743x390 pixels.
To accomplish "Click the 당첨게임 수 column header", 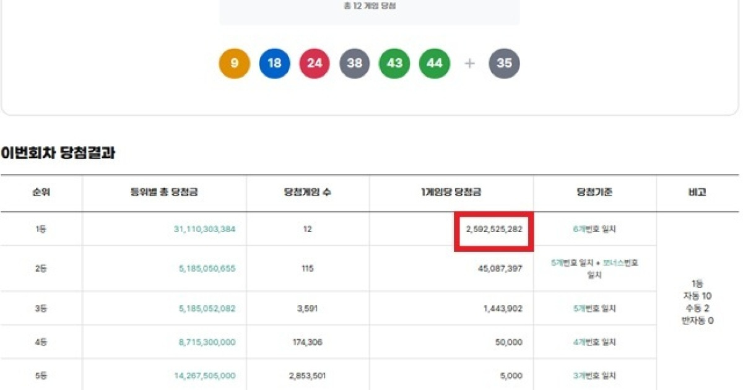I will pos(308,193).
